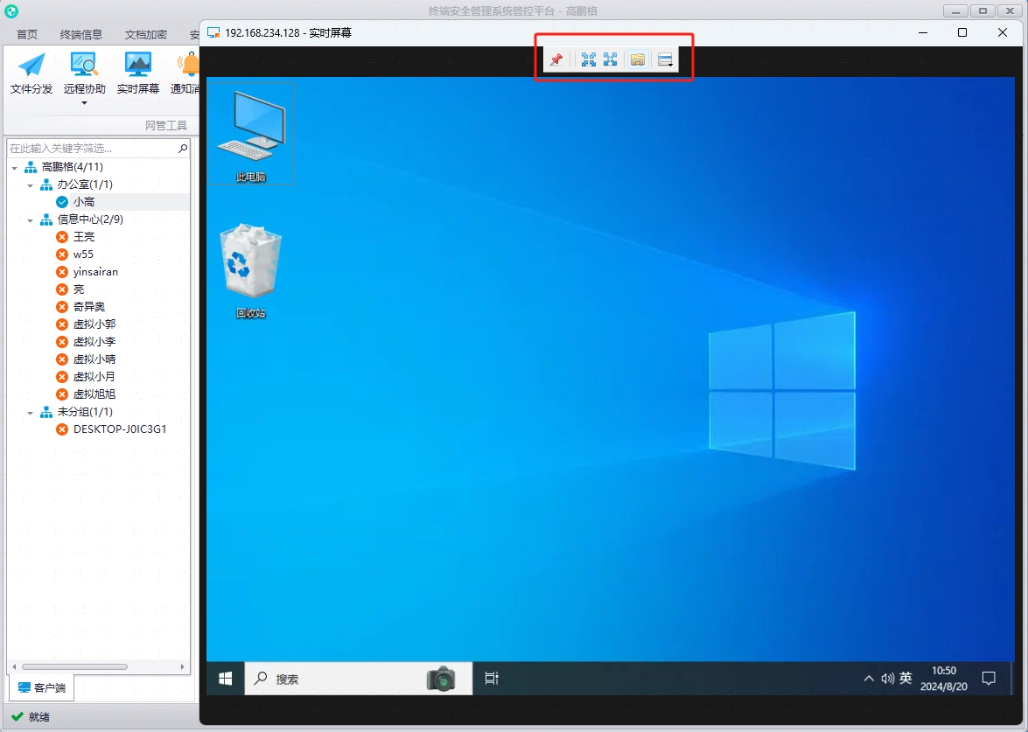The width and height of the screenshot is (1028, 732).
Task: Select the 回收站 recycle bin icon
Action: pos(251,270)
